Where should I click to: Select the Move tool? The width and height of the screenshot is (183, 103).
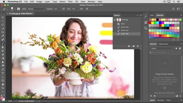(3, 17)
